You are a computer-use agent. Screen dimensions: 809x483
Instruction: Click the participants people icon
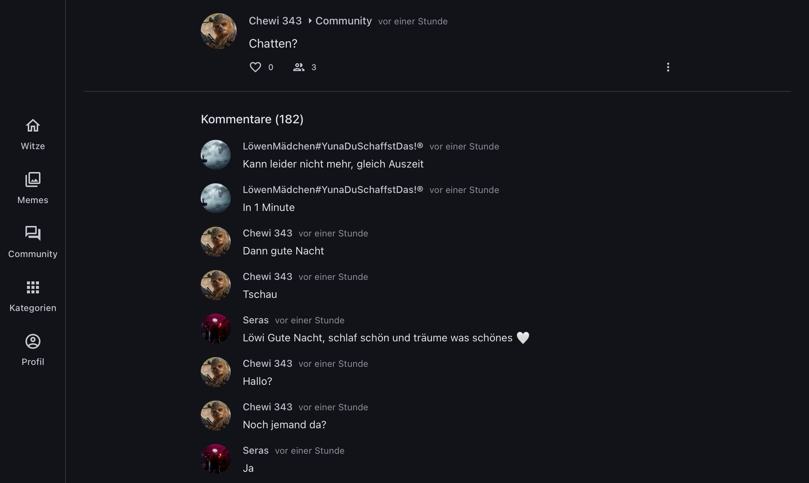[x=299, y=67]
